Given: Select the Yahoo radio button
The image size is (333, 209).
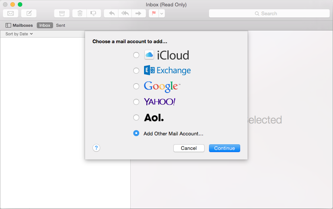Looking at the screenshot, I should (x=136, y=102).
